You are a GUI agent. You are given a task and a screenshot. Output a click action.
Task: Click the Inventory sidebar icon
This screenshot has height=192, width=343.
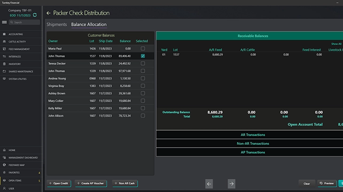(4, 64)
